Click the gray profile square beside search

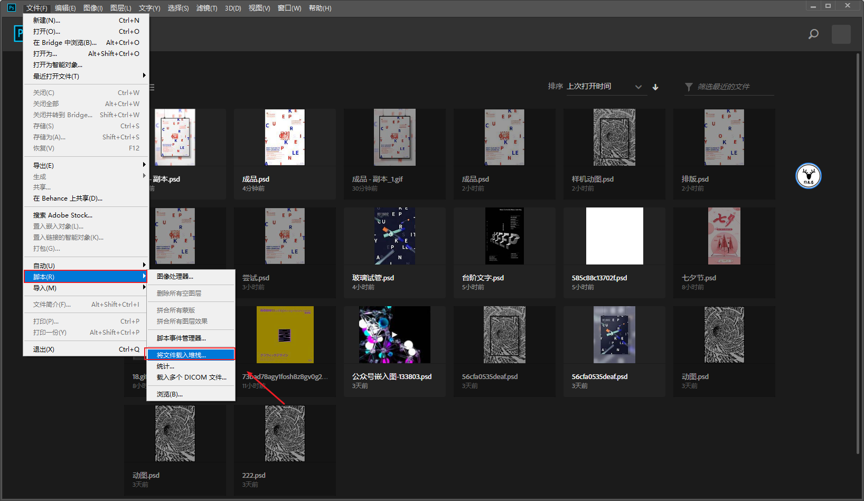click(841, 34)
